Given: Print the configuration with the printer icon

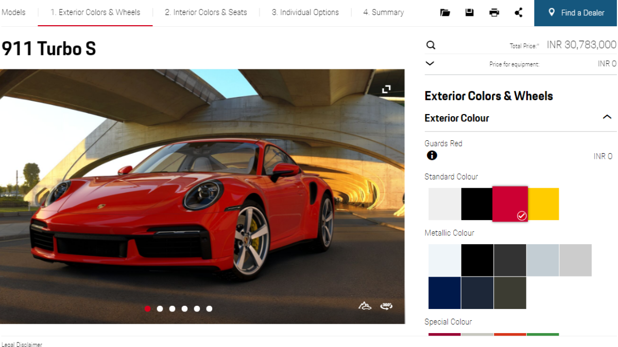Looking at the screenshot, I should (494, 13).
